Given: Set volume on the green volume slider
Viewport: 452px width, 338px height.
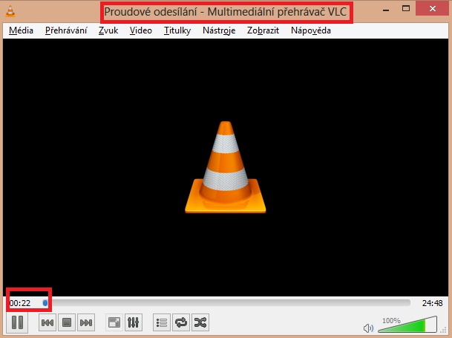Looking at the screenshot, I should (407, 325).
